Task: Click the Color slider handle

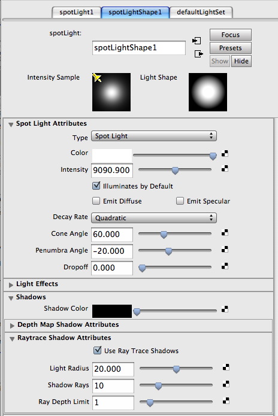Action: (x=213, y=156)
